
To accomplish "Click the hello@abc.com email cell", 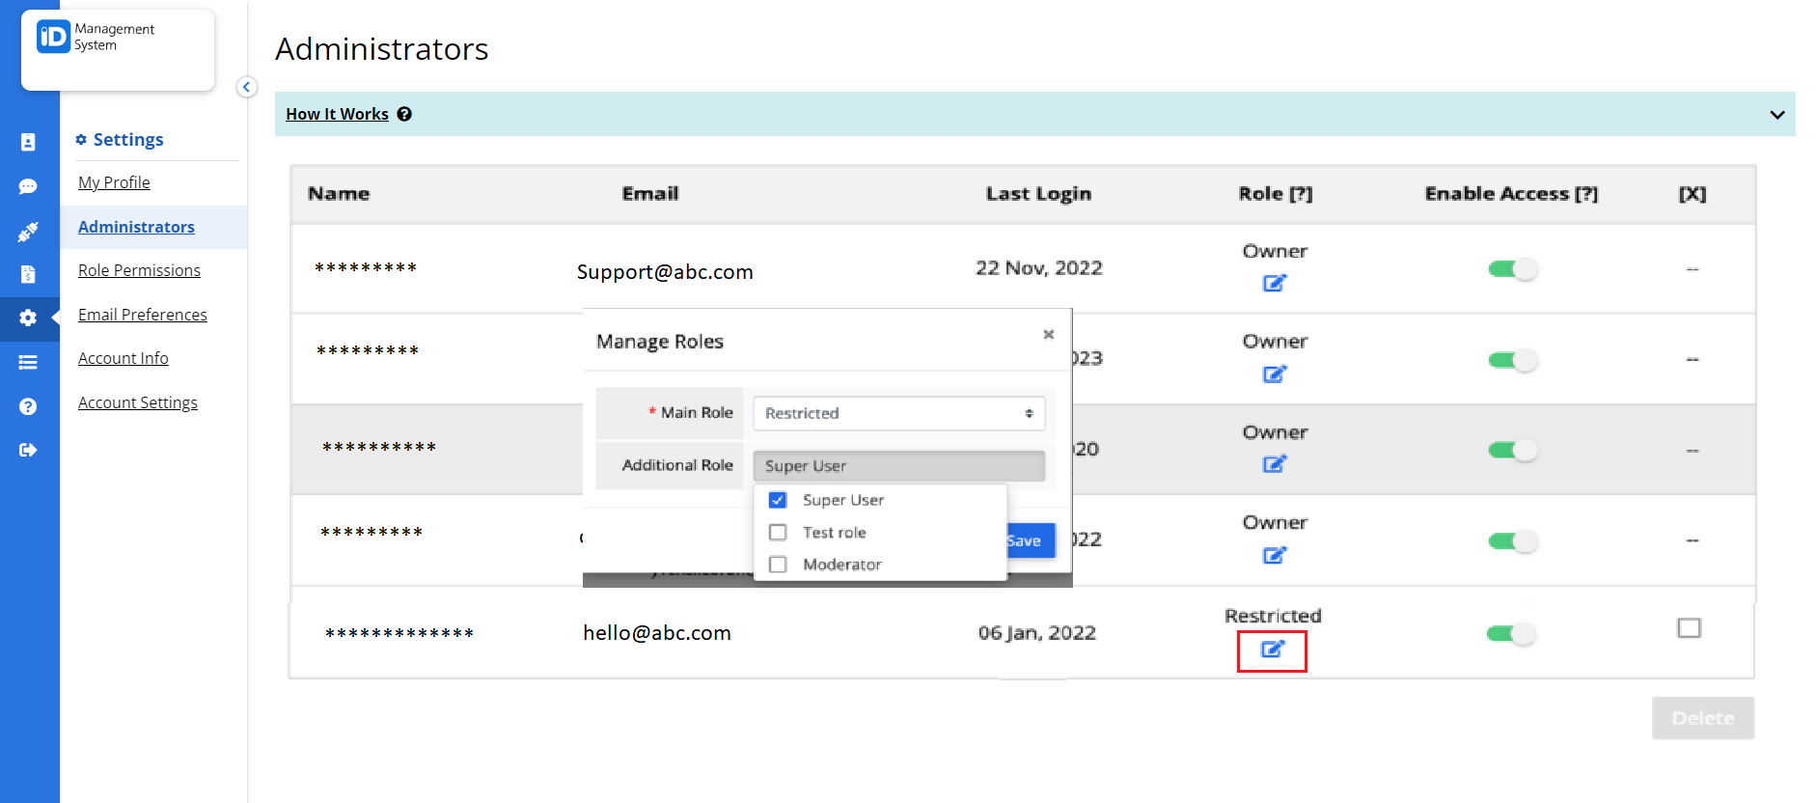I will (657, 633).
